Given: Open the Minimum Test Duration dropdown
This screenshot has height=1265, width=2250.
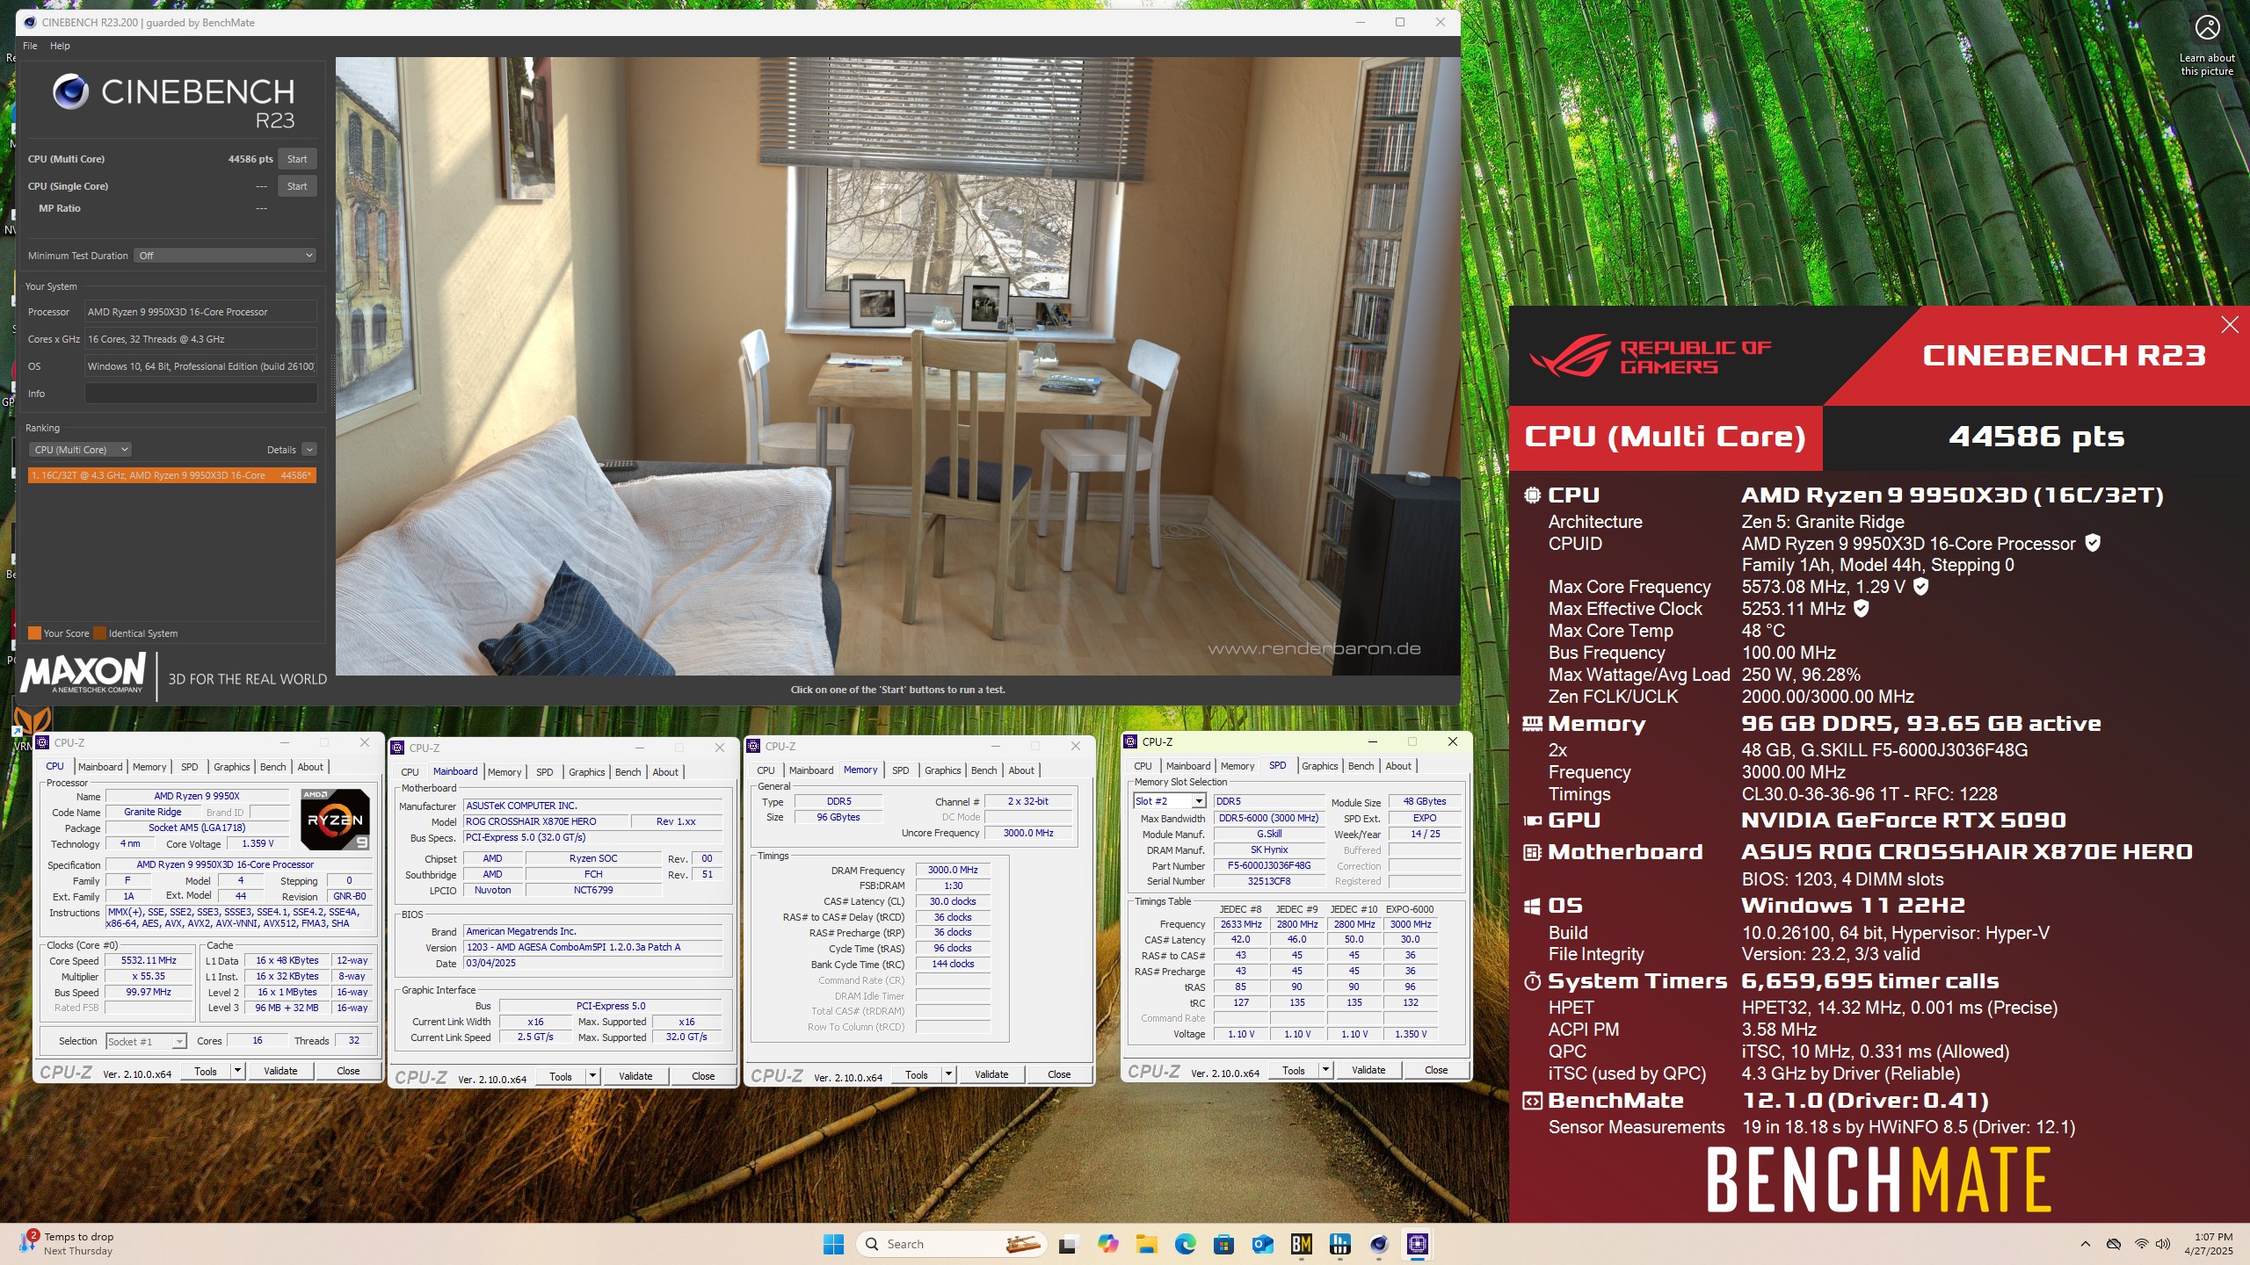Looking at the screenshot, I should 225,256.
